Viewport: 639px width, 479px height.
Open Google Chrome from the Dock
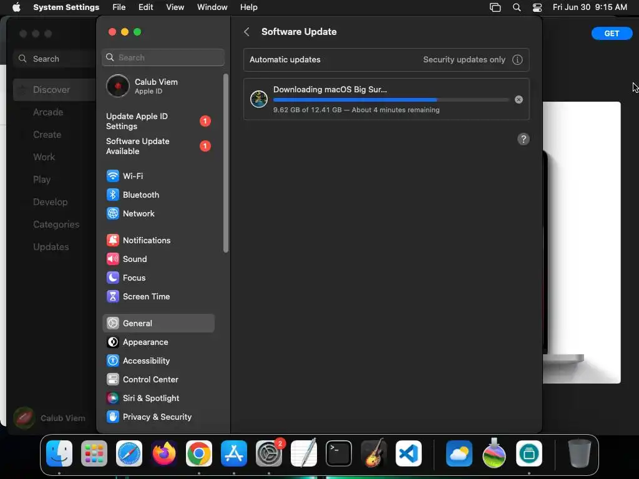[x=199, y=453]
